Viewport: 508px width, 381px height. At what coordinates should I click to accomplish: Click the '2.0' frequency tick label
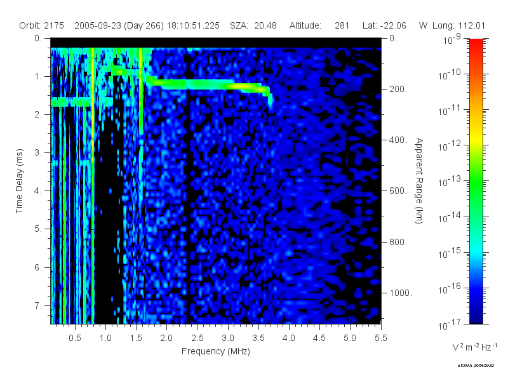click(166, 338)
